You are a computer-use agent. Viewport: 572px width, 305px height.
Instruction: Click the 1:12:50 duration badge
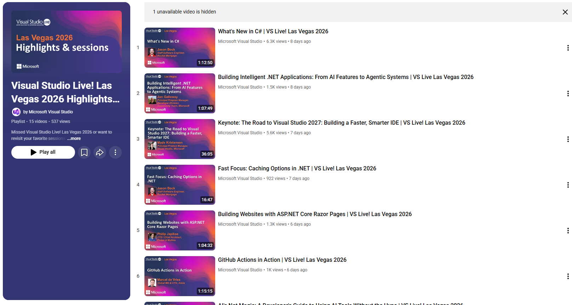[x=205, y=63]
